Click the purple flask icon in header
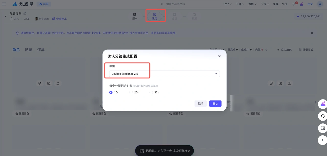This screenshot has width=327, height=156. 302,4
